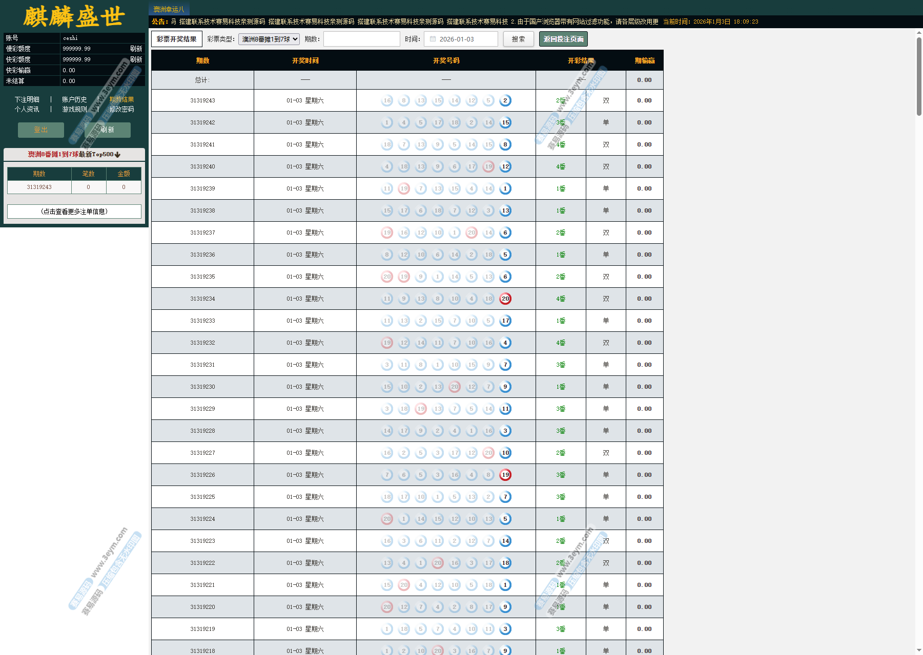Open 下注明细 in the sidebar menu
923x655 pixels.
tap(27, 99)
